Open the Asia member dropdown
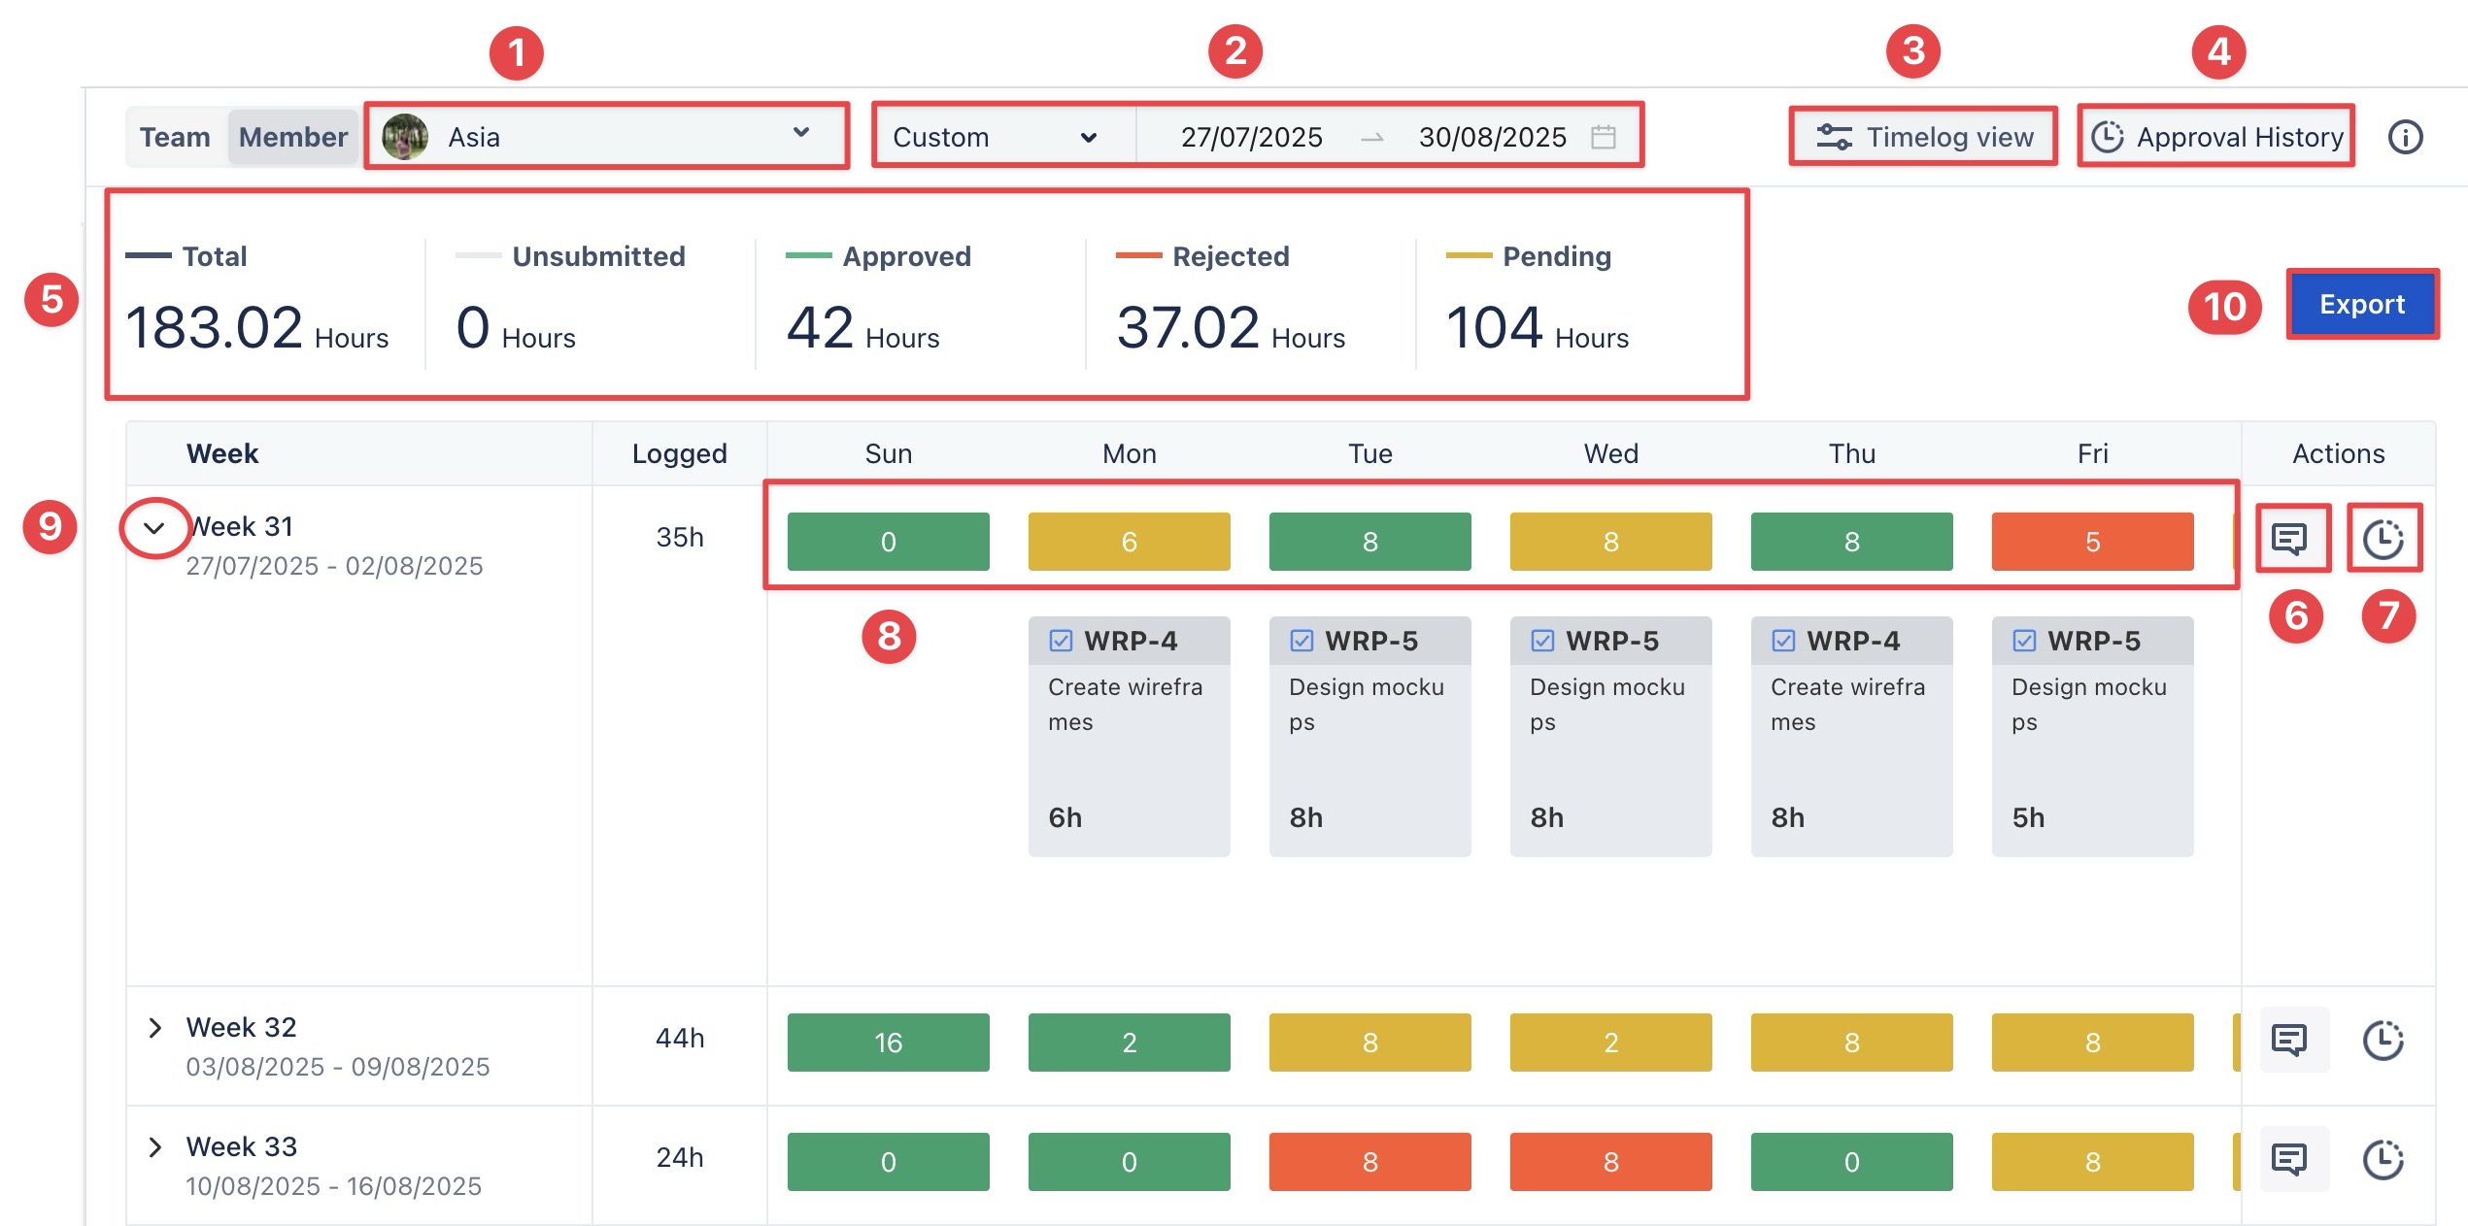The height and width of the screenshot is (1226, 2468). coord(606,136)
